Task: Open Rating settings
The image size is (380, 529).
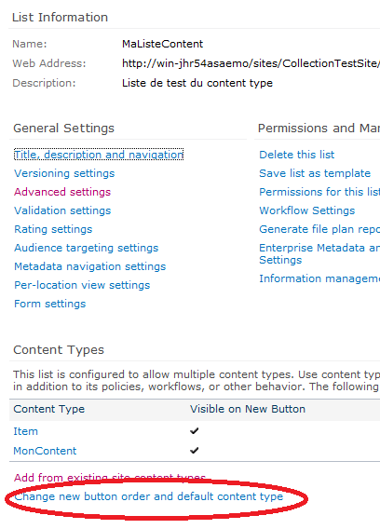Action: click(x=53, y=229)
